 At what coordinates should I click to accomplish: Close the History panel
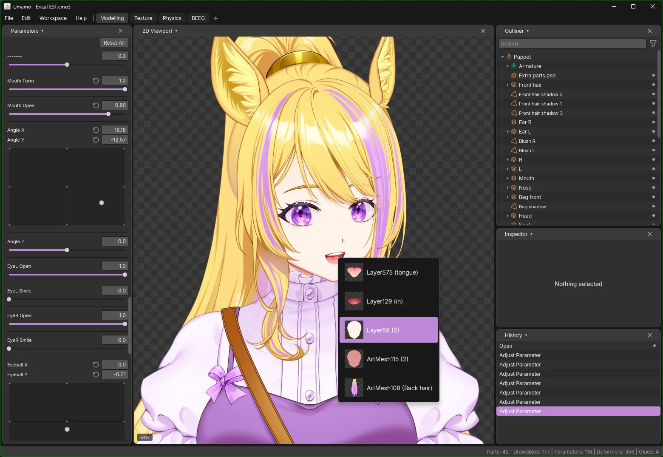pyautogui.click(x=650, y=335)
